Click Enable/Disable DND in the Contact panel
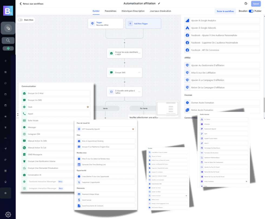Image resolution: width=265 pixels, height=219 pixels. click(x=162, y=184)
